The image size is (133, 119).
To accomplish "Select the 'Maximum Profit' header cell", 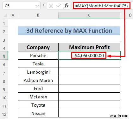I will coord(89,47).
